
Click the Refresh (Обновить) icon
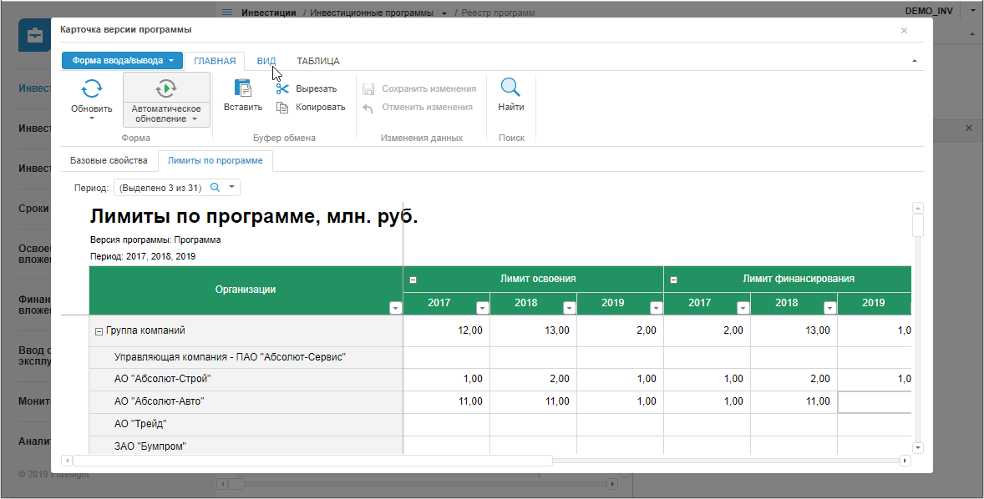[91, 89]
